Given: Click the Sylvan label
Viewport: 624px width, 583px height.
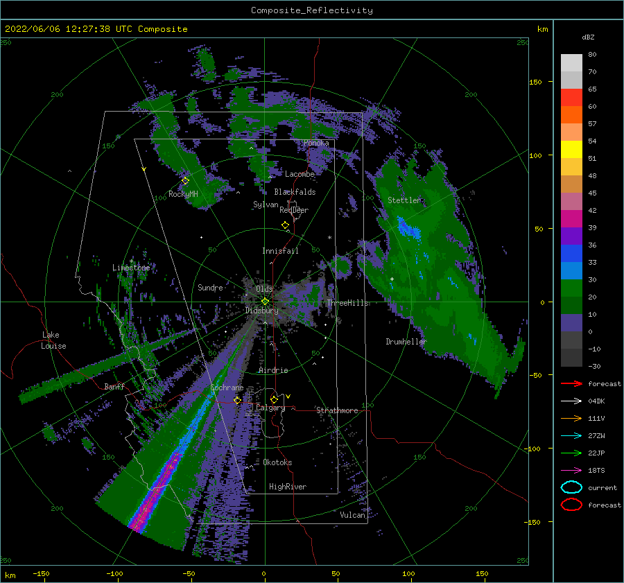Looking at the screenshot, I should 266,205.
